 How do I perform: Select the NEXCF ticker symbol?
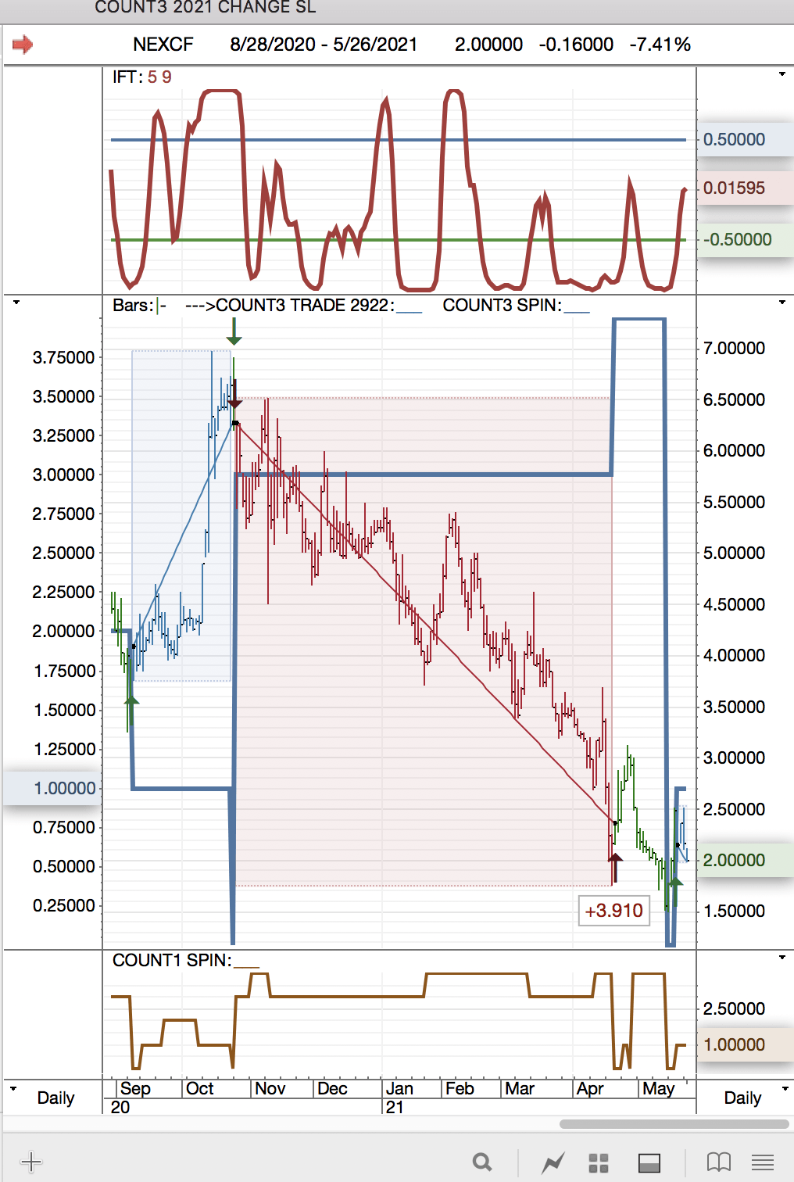[163, 45]
